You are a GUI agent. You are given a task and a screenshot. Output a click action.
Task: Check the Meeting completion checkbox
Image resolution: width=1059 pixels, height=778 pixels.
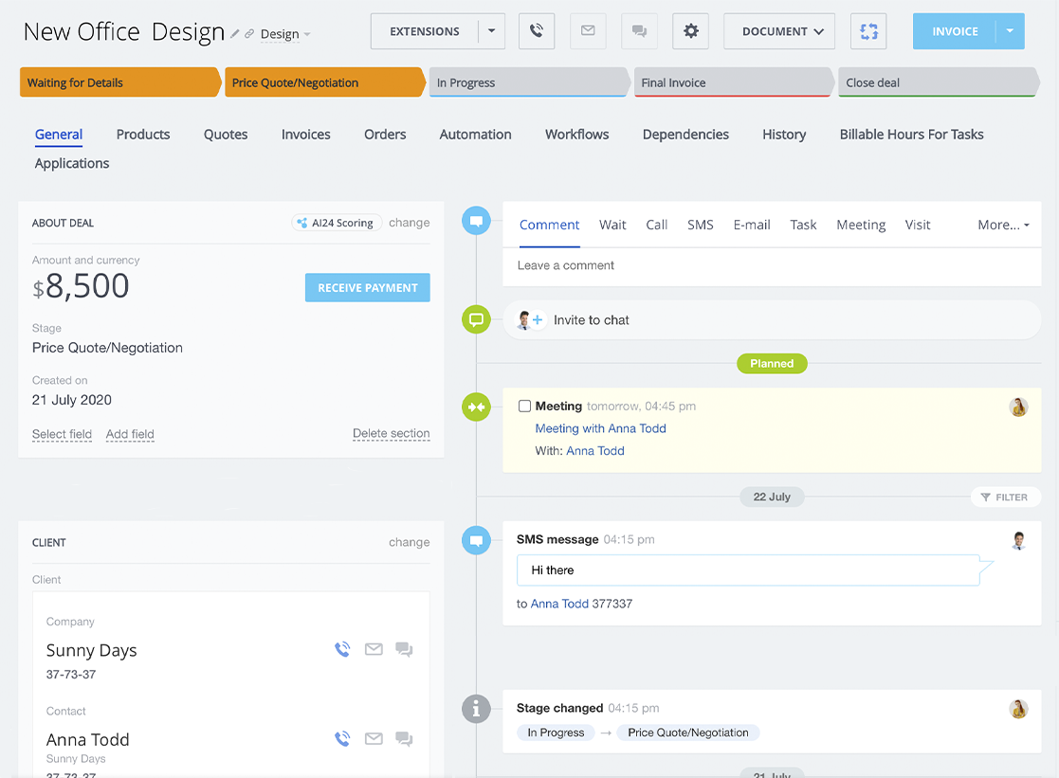524,407
